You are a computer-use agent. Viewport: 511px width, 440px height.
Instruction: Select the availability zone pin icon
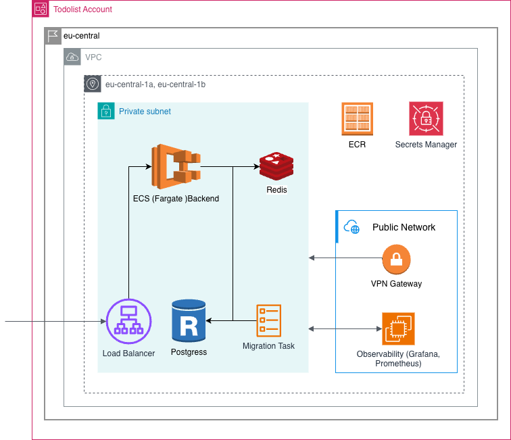pyautogui.click(x=93, y=84)
